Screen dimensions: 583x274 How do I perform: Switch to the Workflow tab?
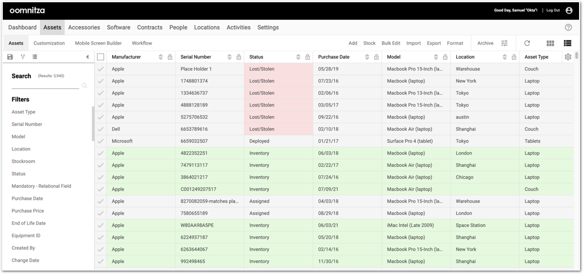142,43
